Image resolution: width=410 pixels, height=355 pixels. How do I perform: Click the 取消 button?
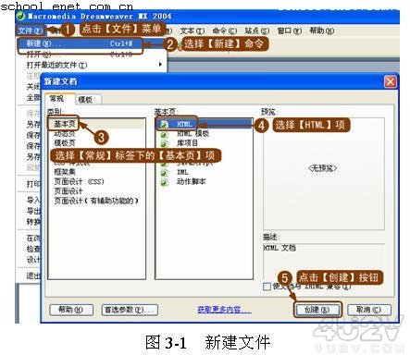pos(369,310)
